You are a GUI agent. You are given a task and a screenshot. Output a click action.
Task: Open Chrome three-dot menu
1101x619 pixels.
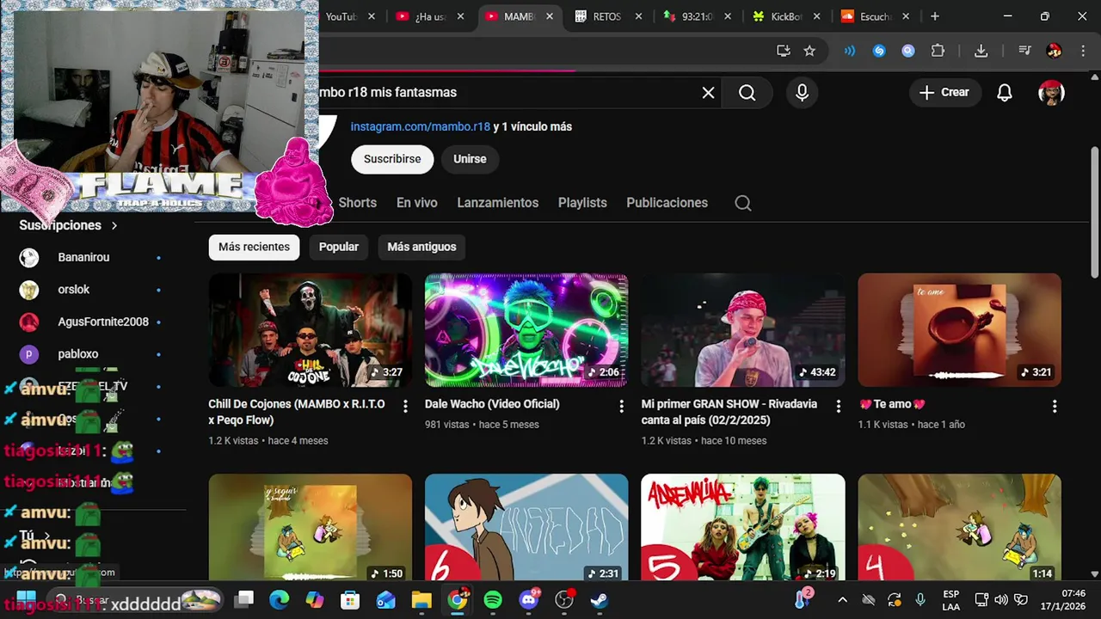pos(1082,51)
